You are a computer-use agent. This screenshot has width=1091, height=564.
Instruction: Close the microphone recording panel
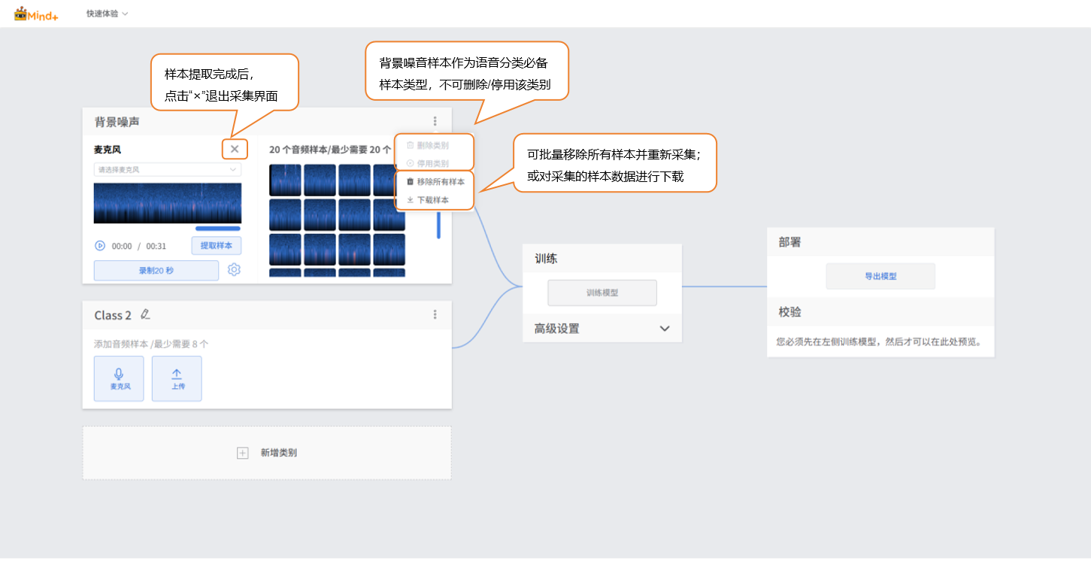coord(235,149)
